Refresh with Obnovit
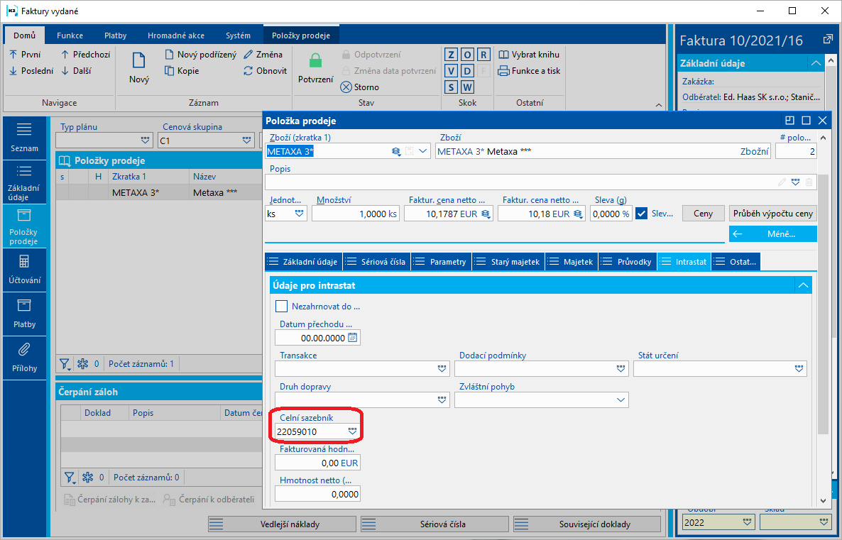Image resolution: width=842 pixels, height=540 pixels. point(265,70)
